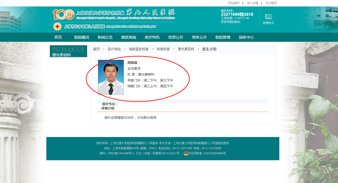Click the 网站首页 link at top
338x183 pixels.
click(234, 3)
